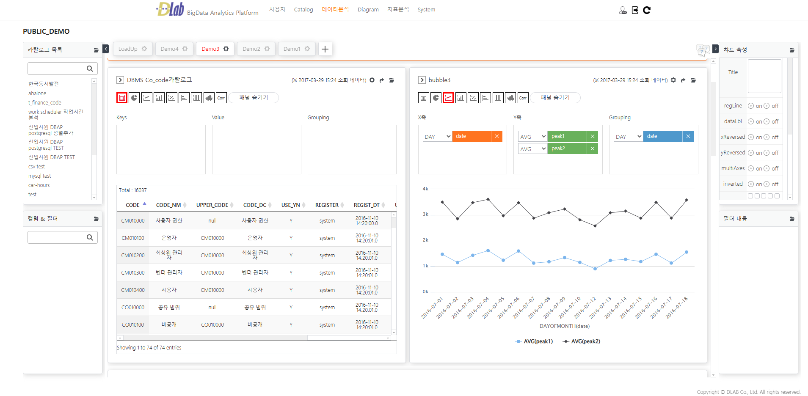
Task: Switch bubble3 panel to parallel lines chart icon
Action: (498, 98)
